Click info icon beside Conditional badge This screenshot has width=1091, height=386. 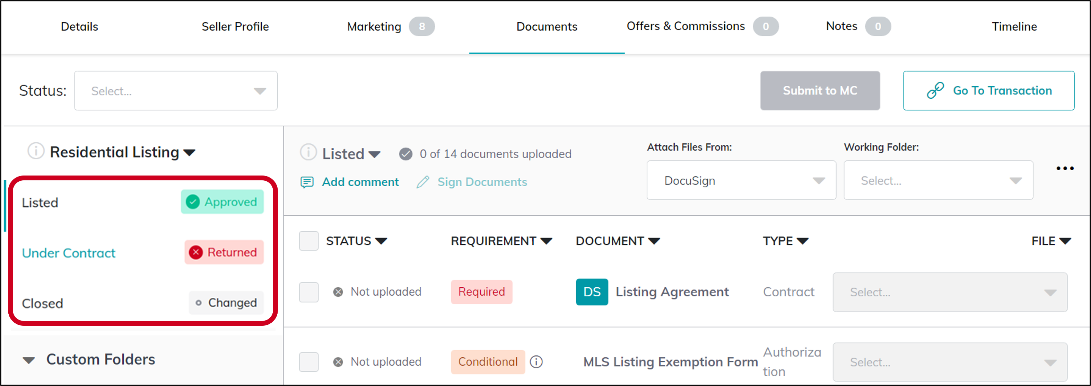point(536,362)
